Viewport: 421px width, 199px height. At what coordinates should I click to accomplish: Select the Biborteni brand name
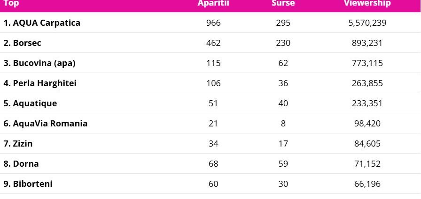[x=28, y=184]
